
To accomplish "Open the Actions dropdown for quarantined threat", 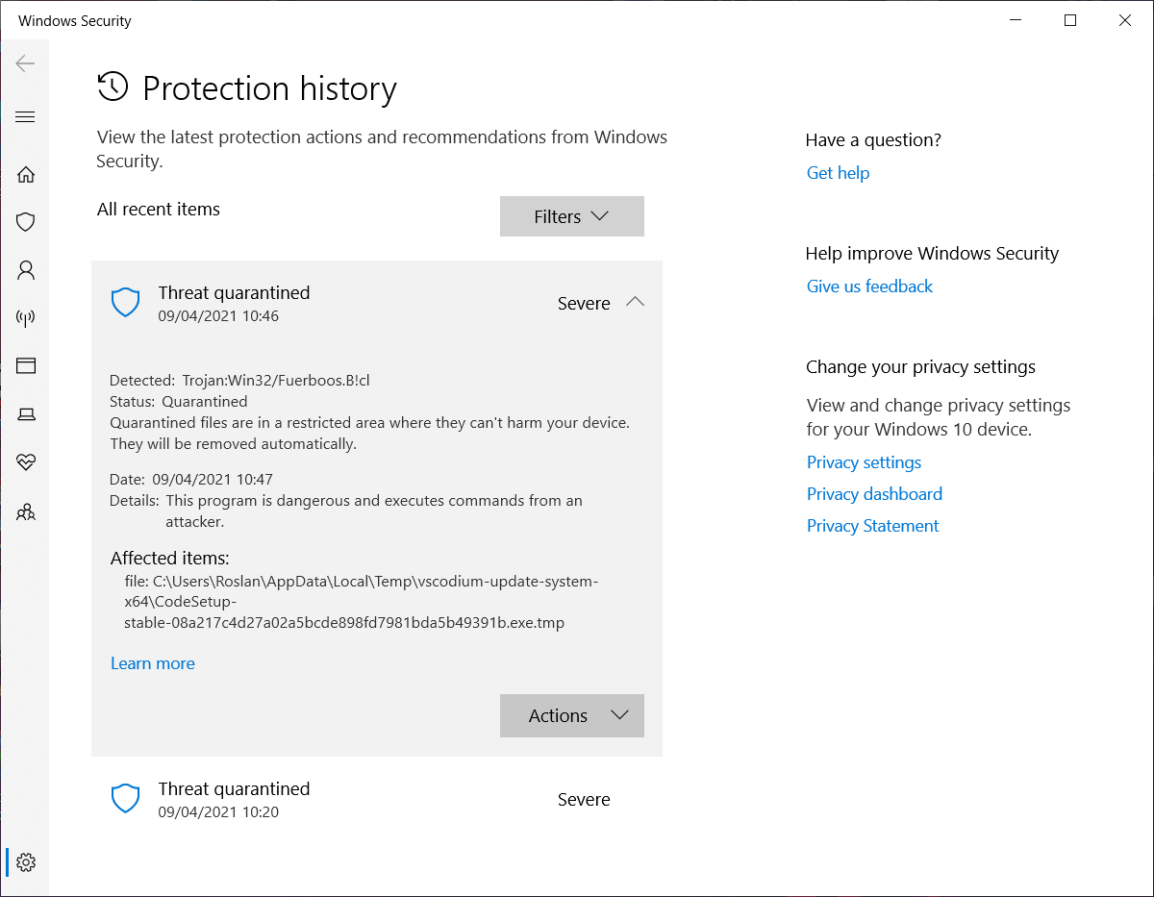I will tap(571, 715).
